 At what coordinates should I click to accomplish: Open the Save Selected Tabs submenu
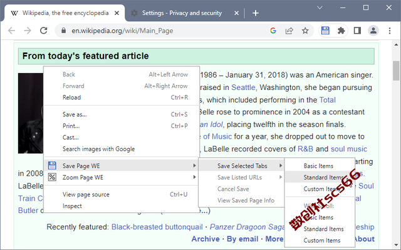tap(241, 166)
